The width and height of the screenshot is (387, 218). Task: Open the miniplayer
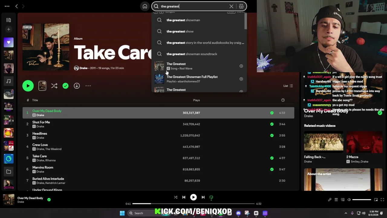coord(376,200)
